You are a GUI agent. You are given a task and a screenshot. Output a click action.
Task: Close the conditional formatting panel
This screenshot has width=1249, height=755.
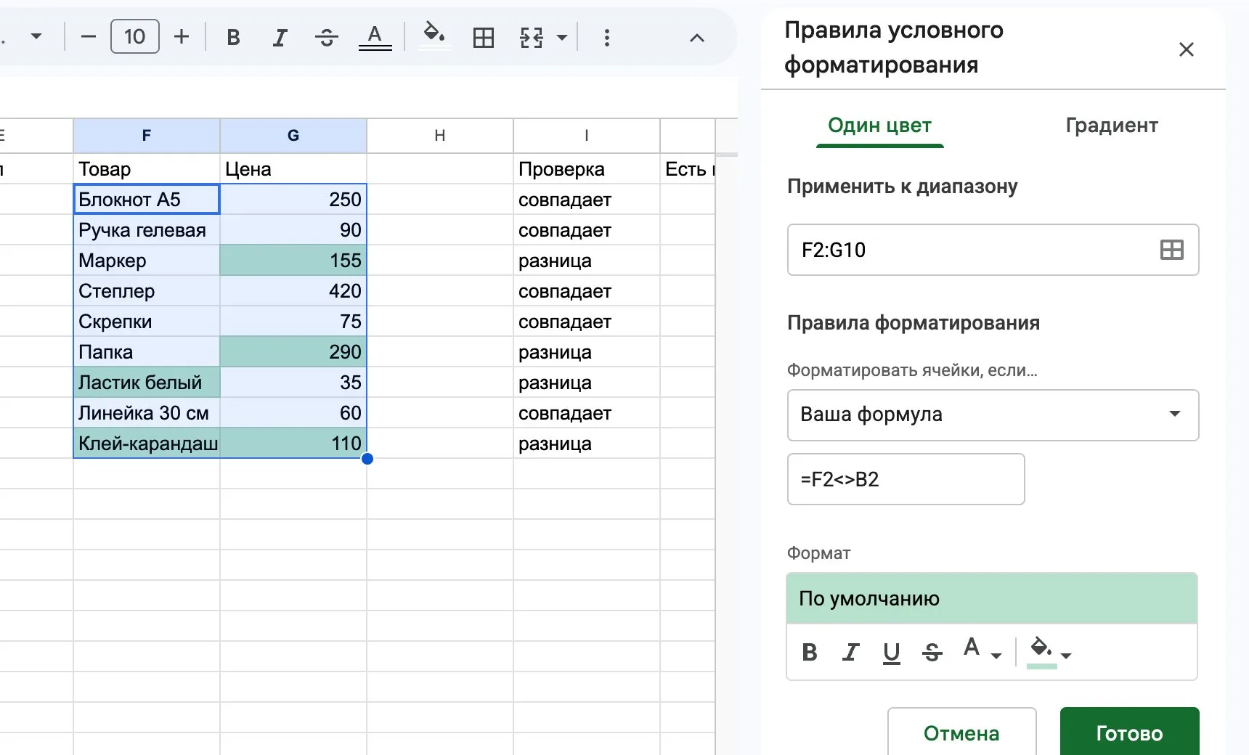coord(1187,49)
